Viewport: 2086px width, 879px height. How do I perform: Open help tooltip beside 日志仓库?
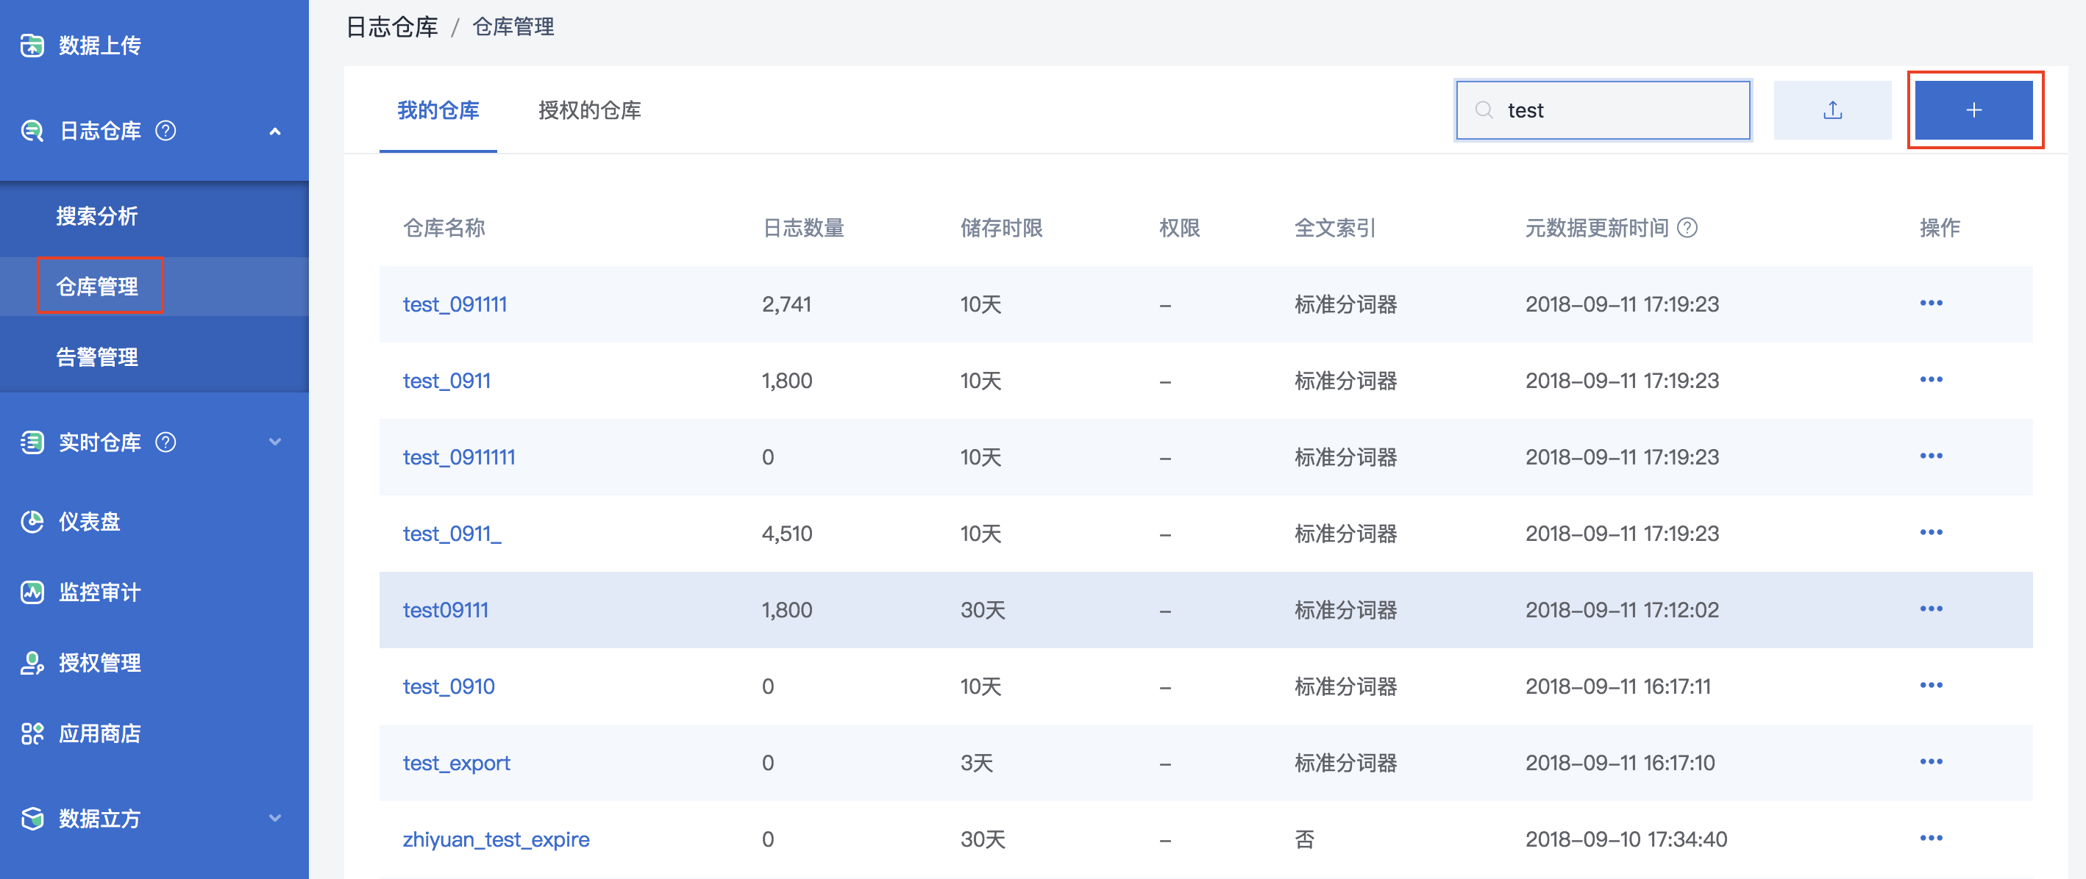pos(165,130)
